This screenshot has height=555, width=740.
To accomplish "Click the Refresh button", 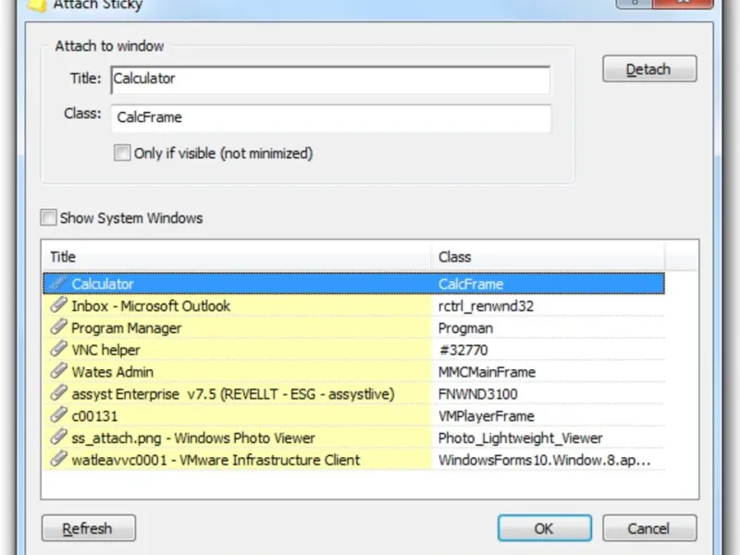I will point(88,528).
